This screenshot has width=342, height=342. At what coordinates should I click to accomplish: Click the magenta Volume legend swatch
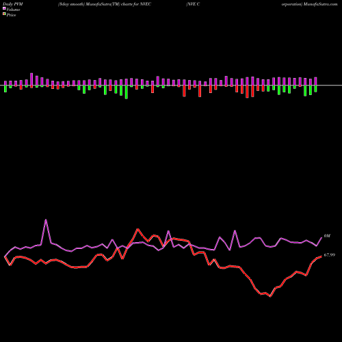pos(4,9)
